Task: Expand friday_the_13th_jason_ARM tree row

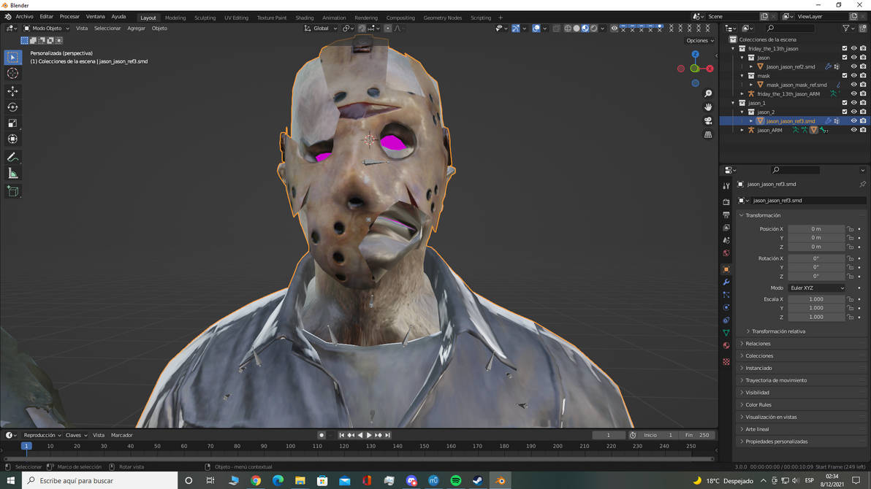Action: (742, 94)
